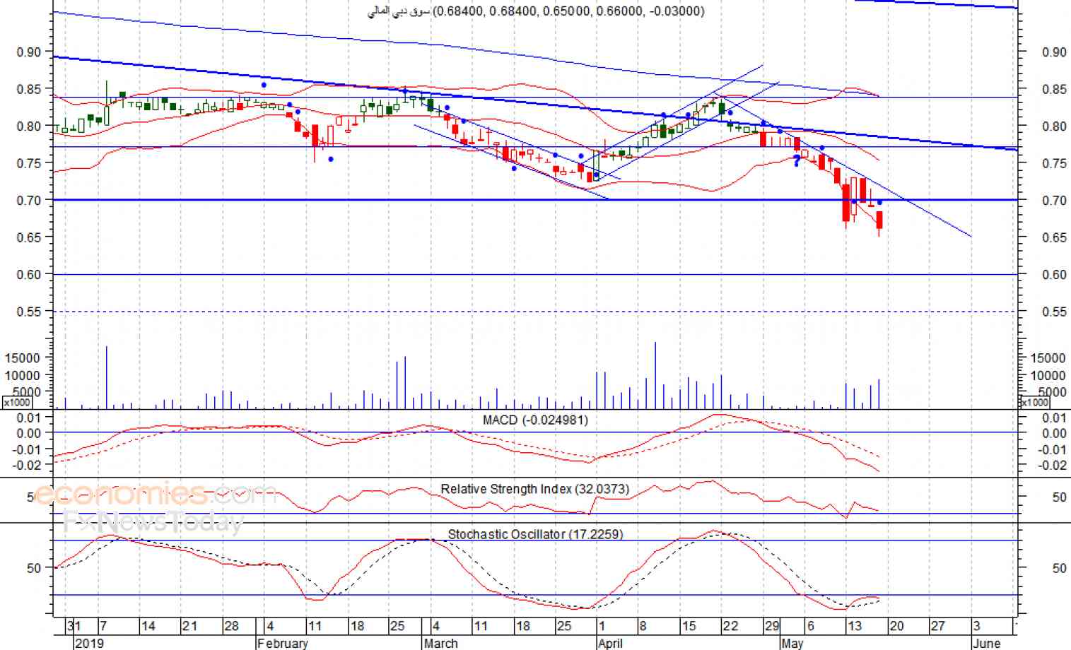
Task: Click the date label 14 in January
Action: pyautogui.click(x=148, y=626)
